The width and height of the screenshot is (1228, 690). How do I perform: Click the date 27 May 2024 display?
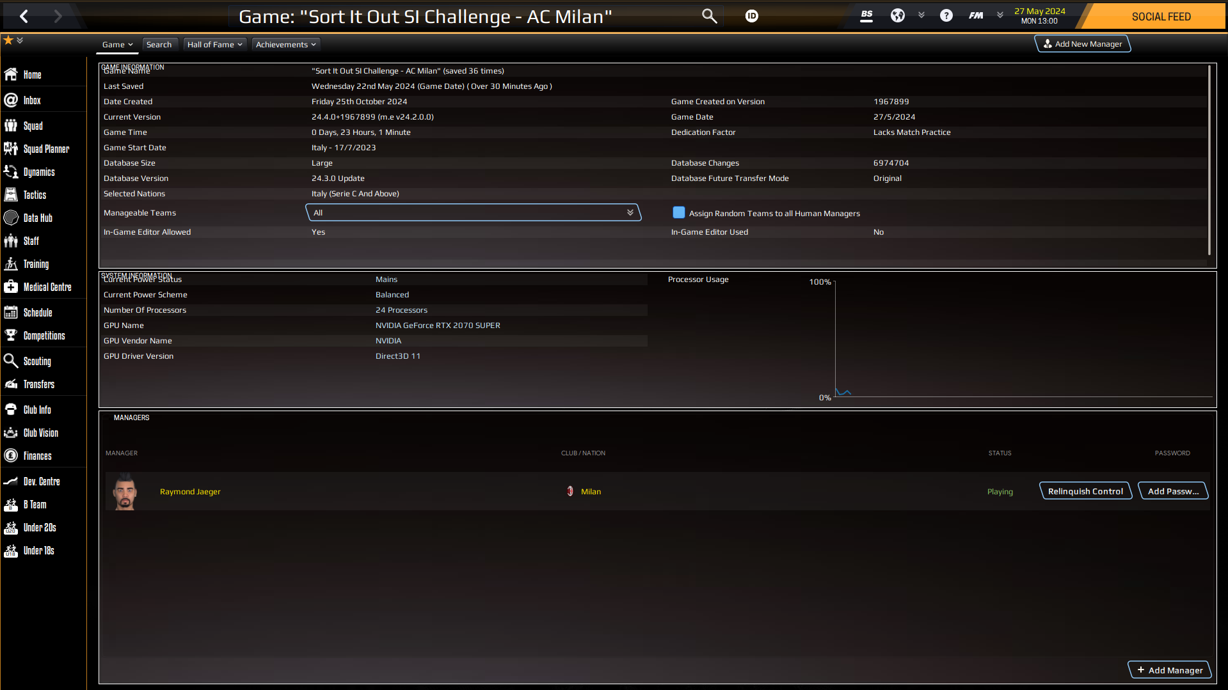click(1039, 12)
